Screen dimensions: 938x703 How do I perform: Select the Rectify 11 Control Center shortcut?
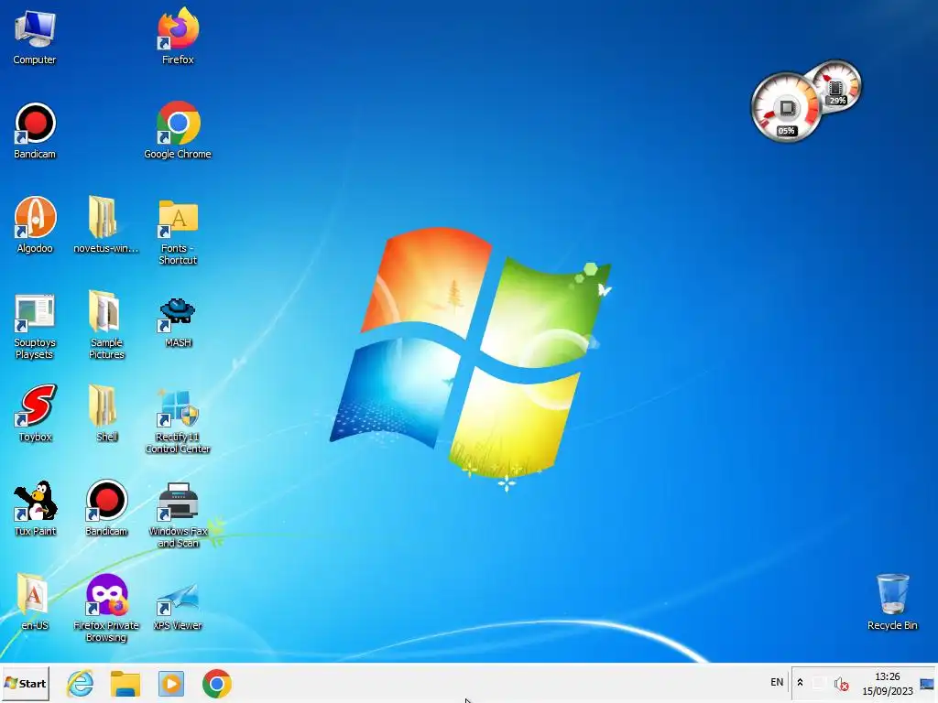pyautogui.click(x=178, y=421)
